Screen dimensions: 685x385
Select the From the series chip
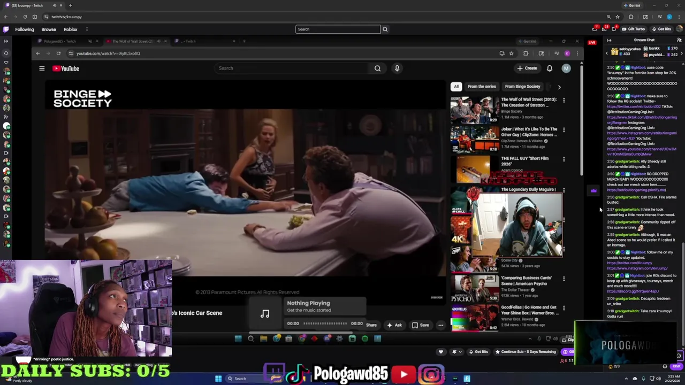482,86
